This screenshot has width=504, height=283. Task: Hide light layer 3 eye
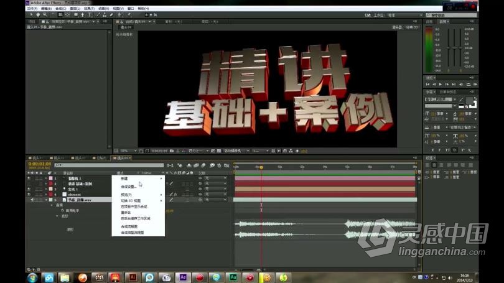29,189
